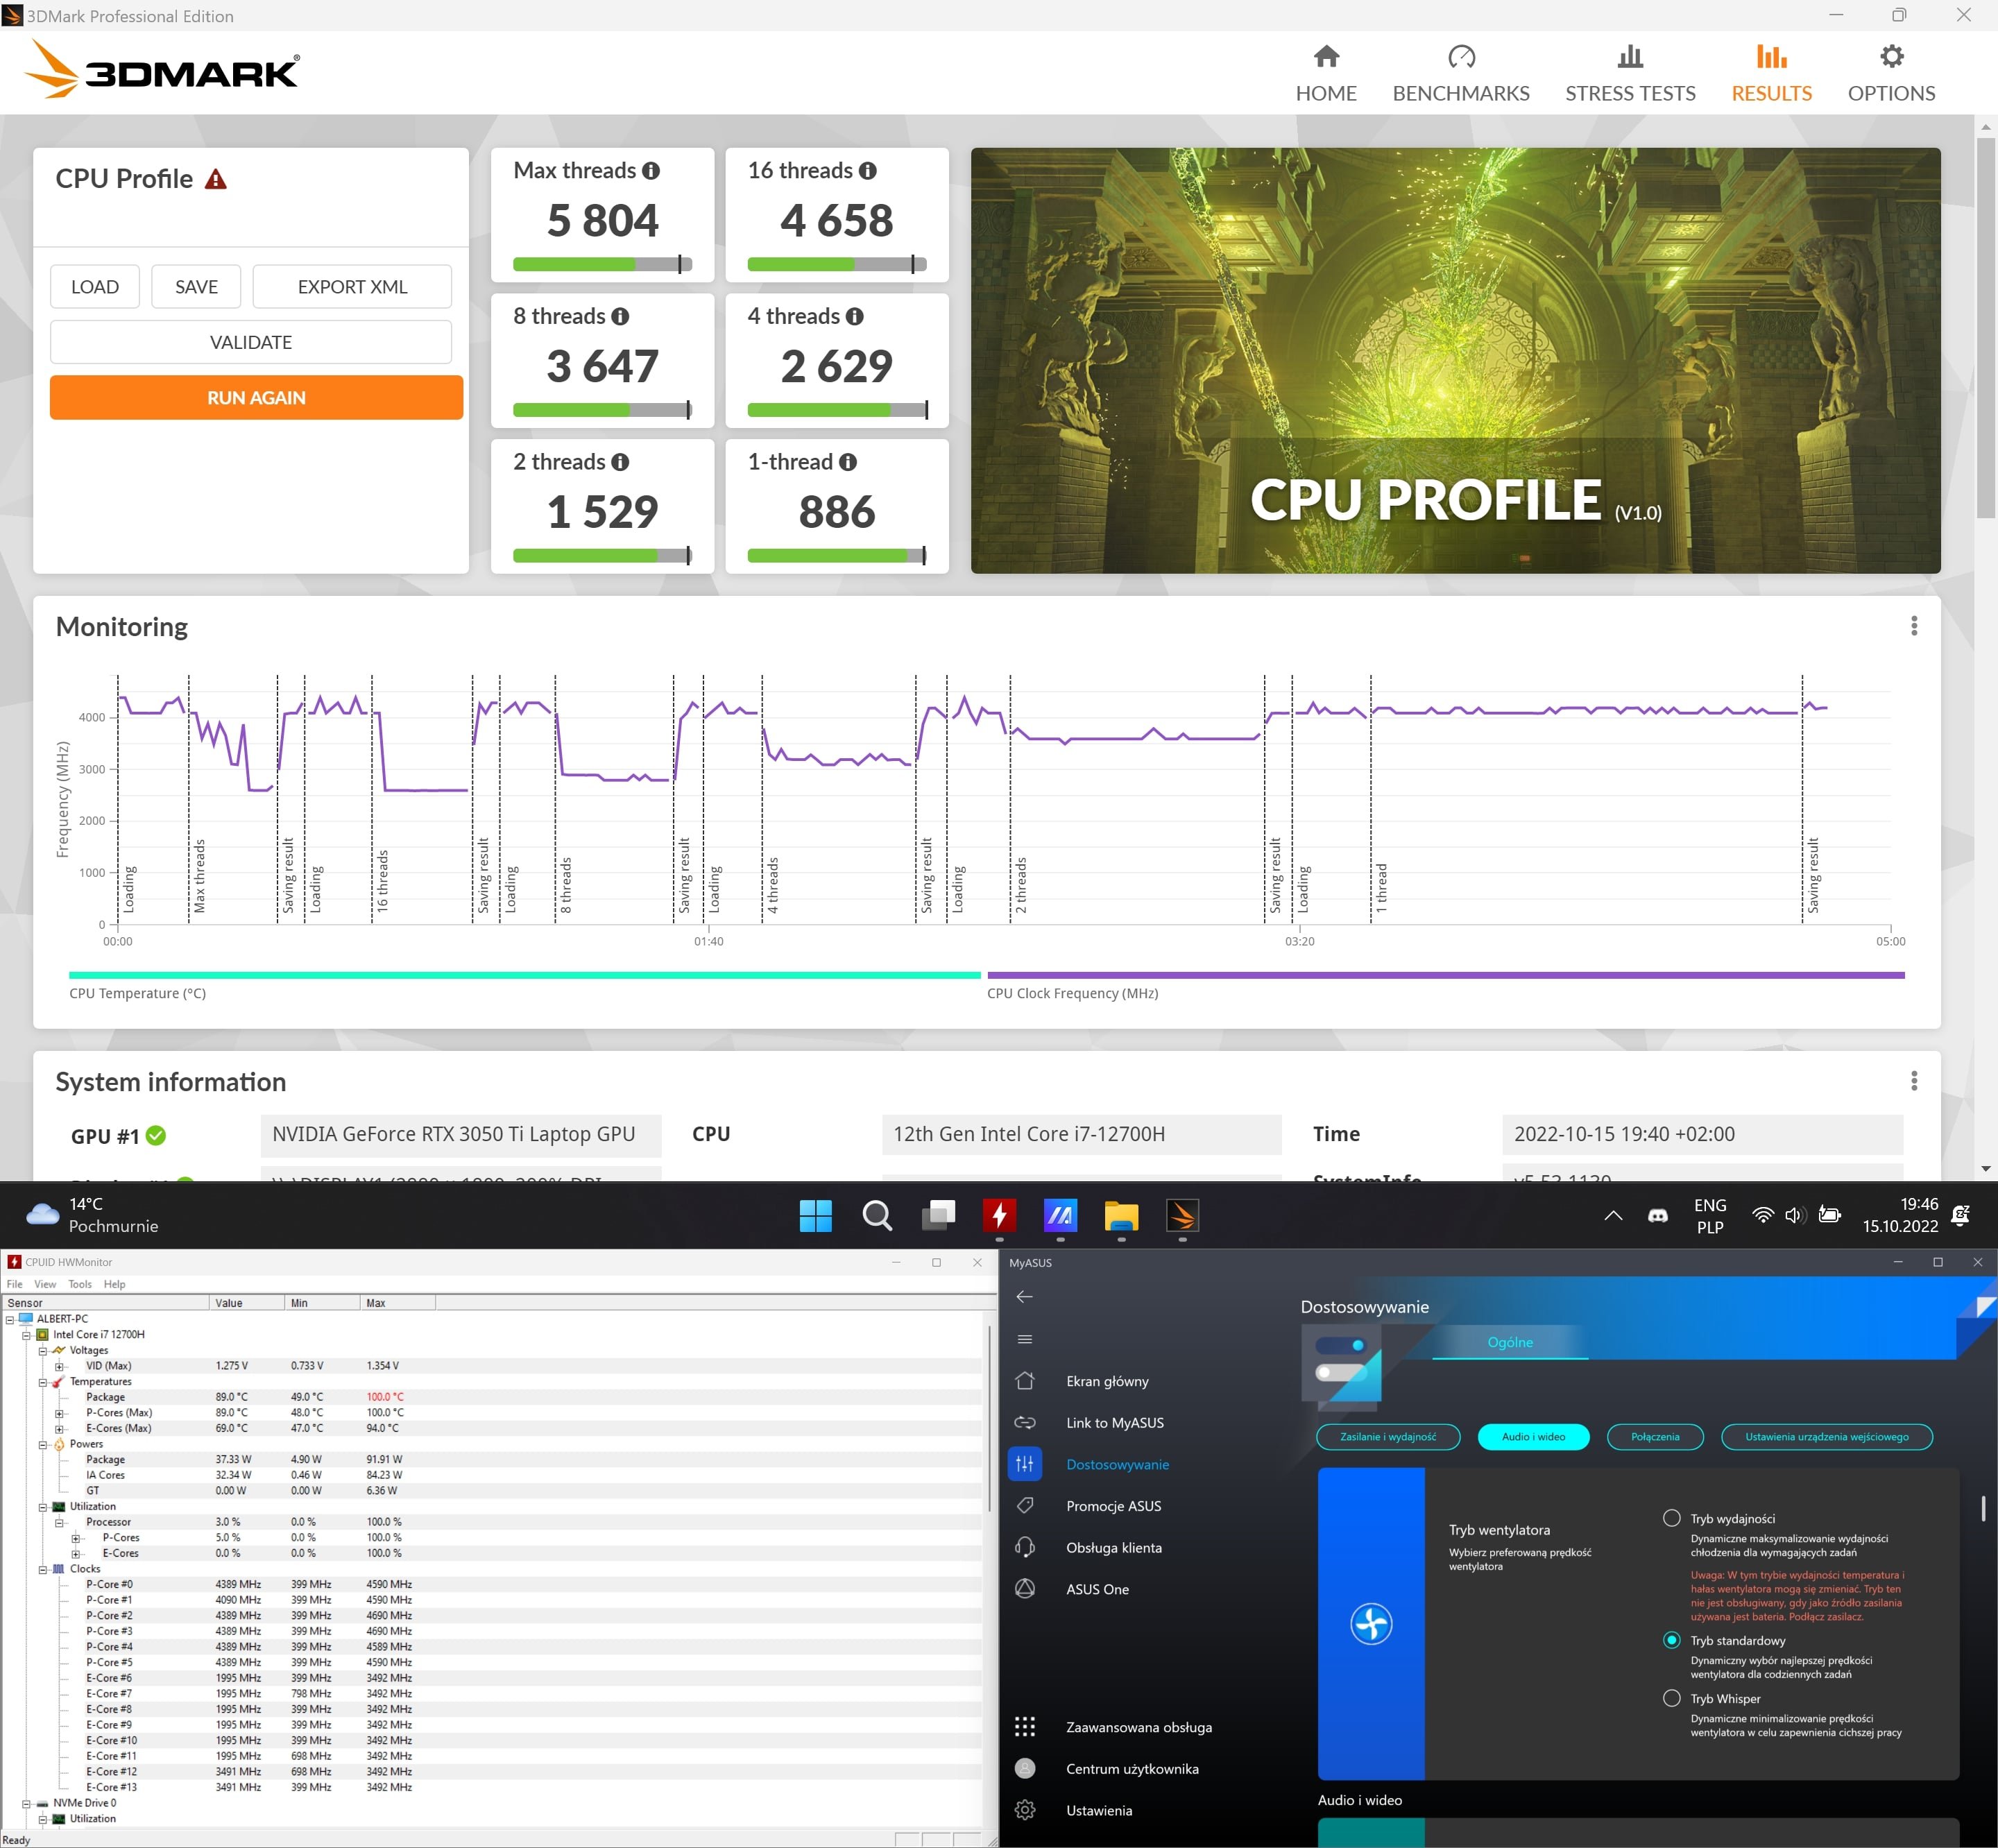Select Tryb wydajności fan mode
The width and height of the screenshot is (1998, 1848).
[1671, 1518]
